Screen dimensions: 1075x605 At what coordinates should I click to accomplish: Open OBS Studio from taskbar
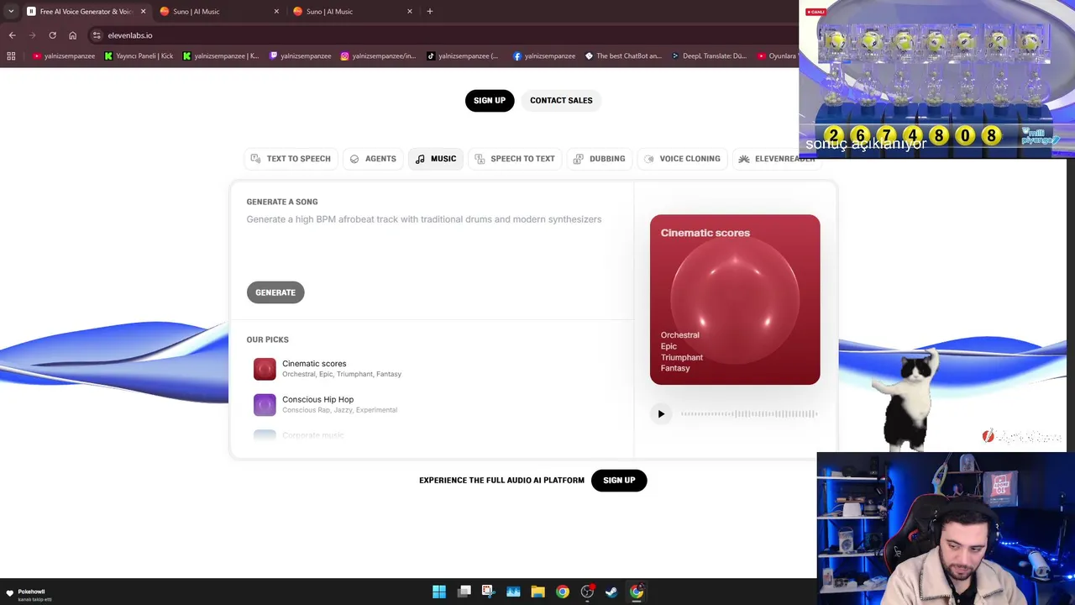pyautogui.click(x=587, y=592)
